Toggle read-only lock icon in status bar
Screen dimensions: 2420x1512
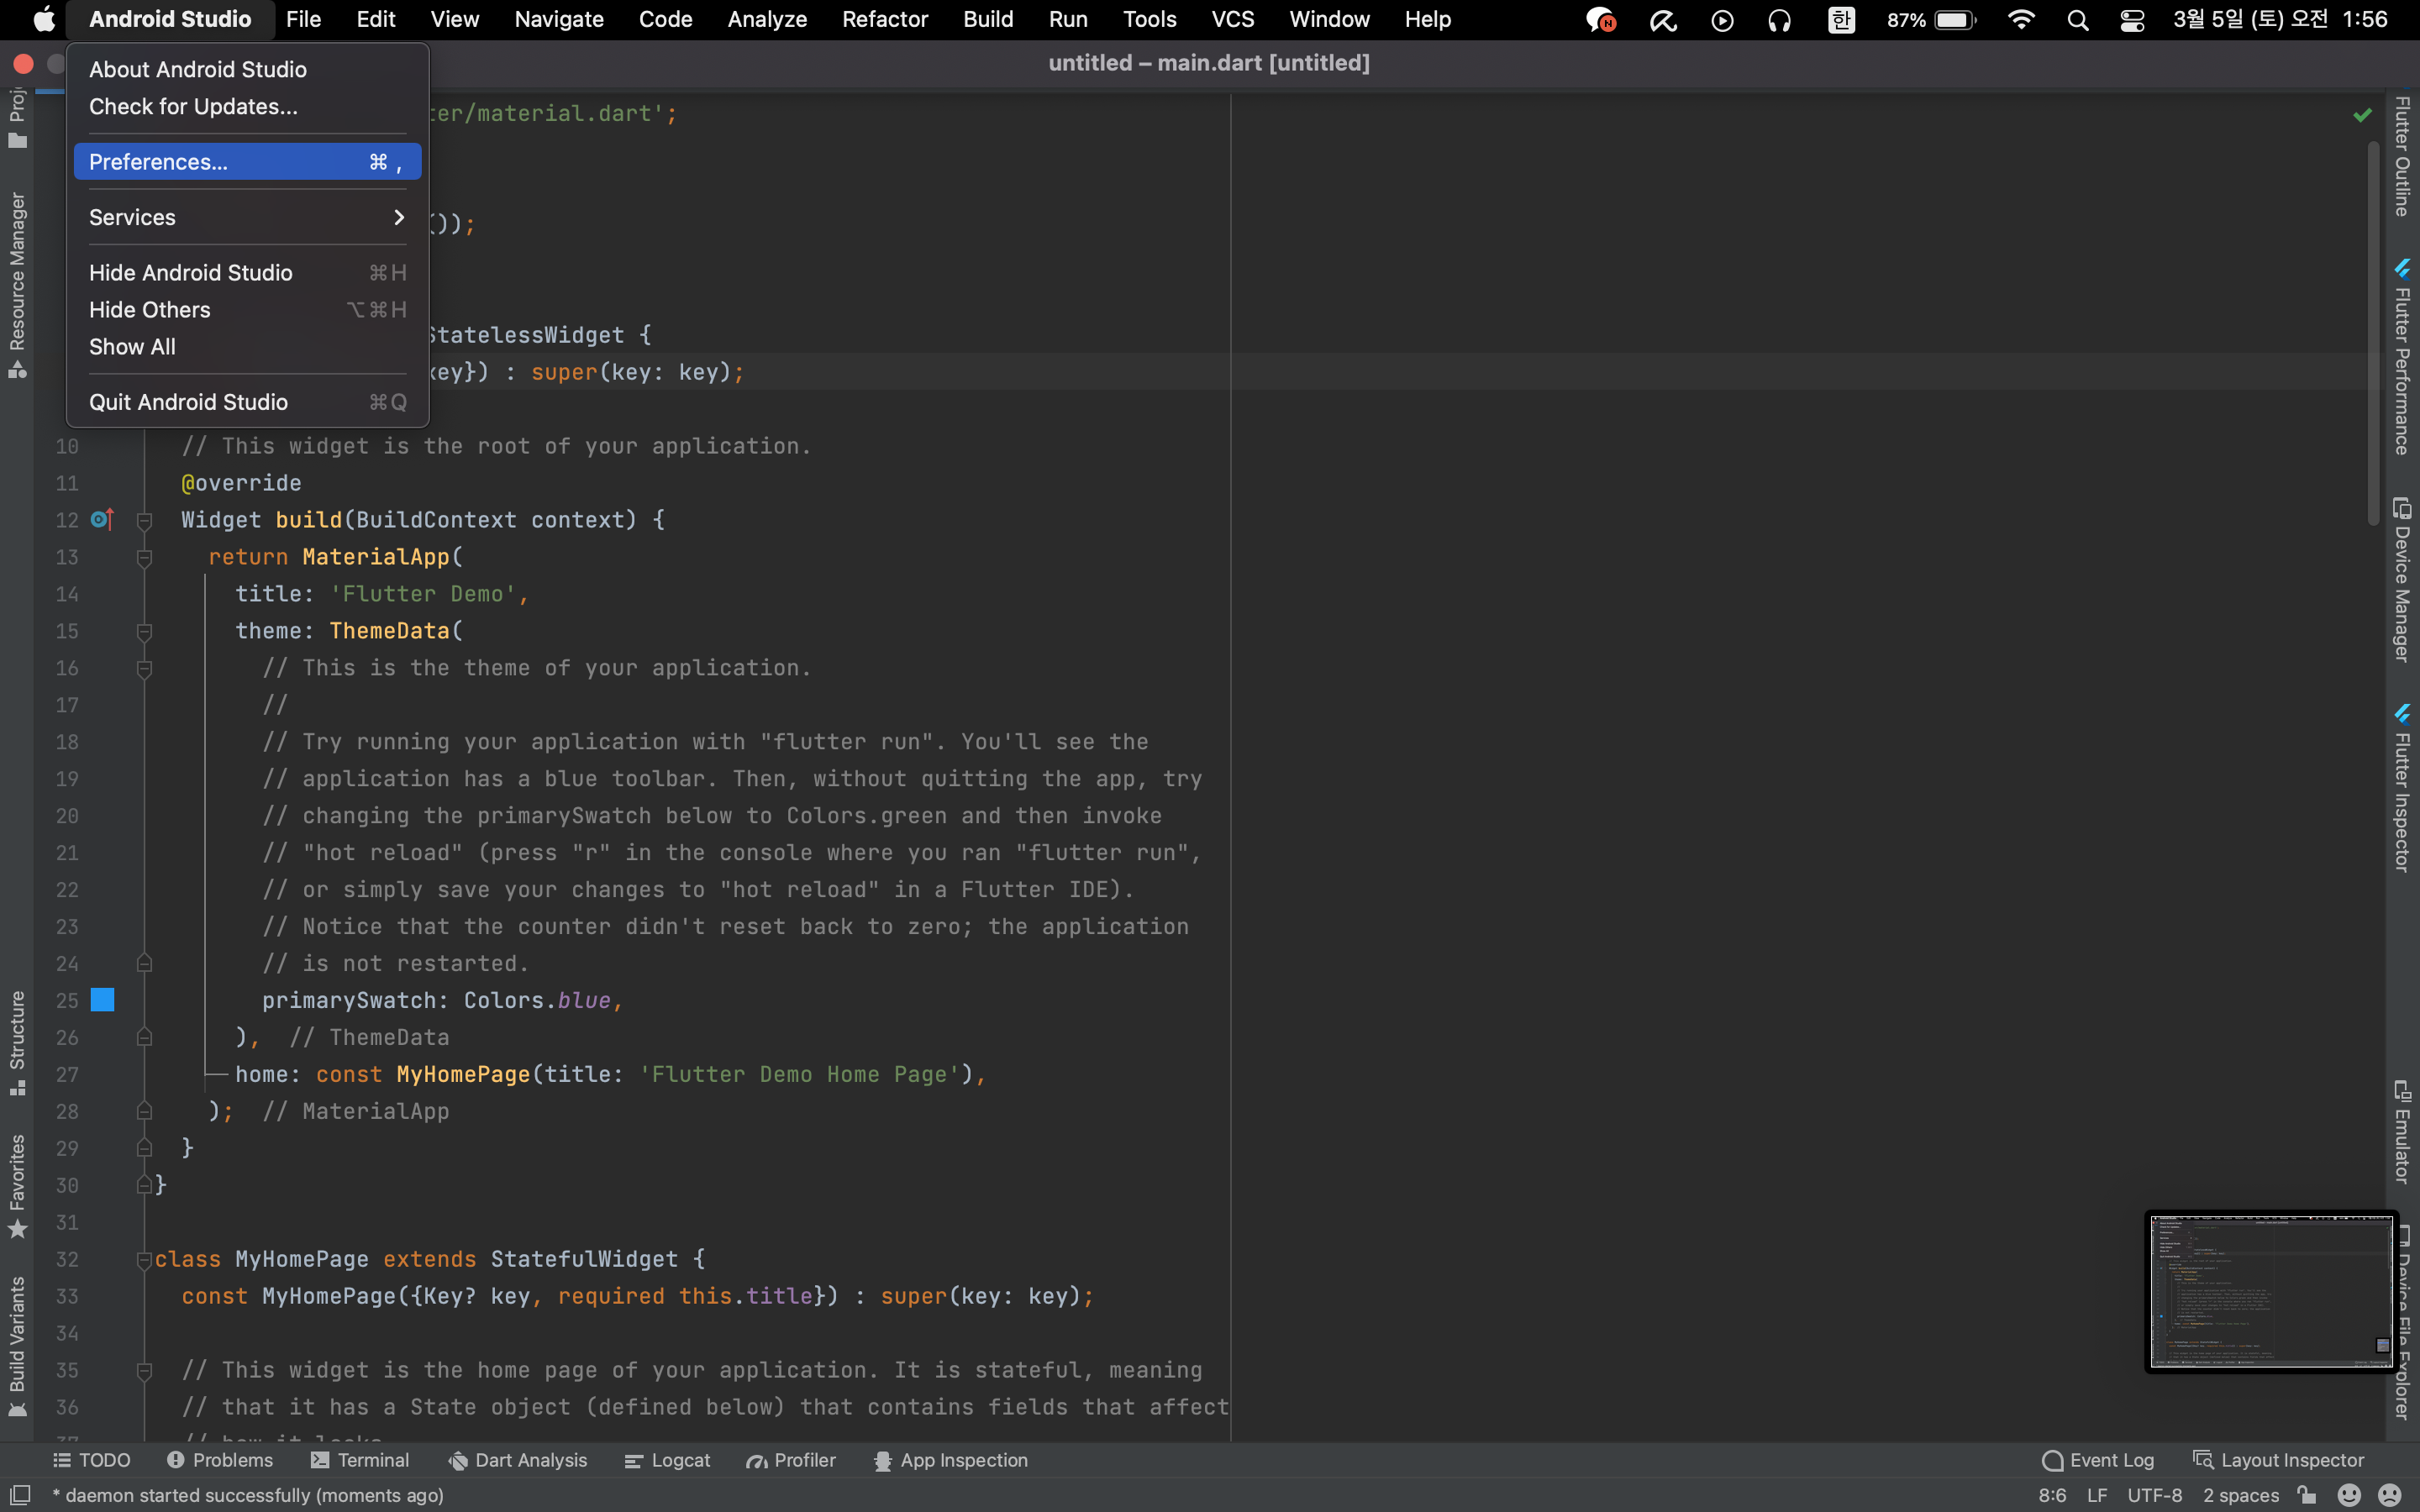pos(2307,1495)
